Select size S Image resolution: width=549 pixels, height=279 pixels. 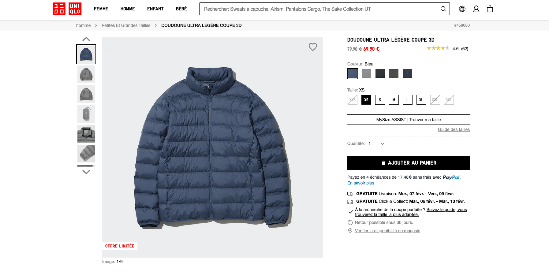(380, 100)
